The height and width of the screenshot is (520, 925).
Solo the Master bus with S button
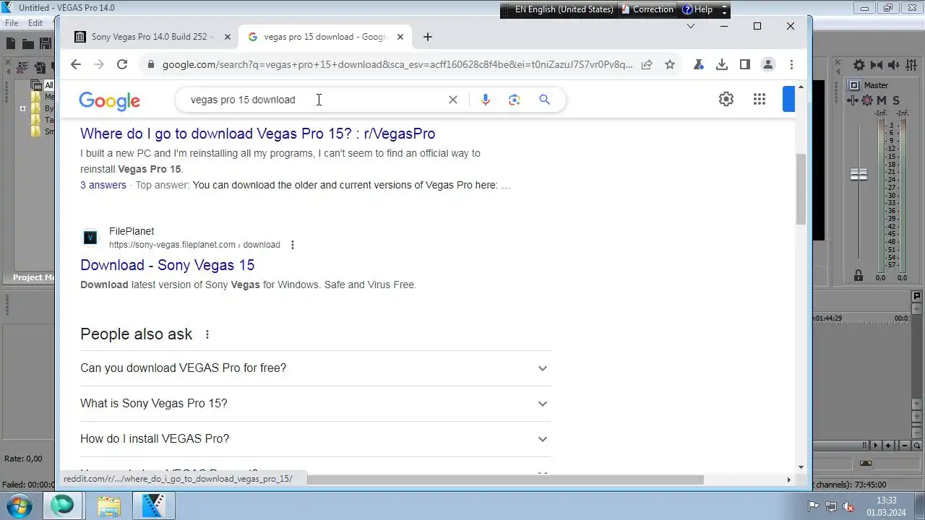tap(896, 100)
